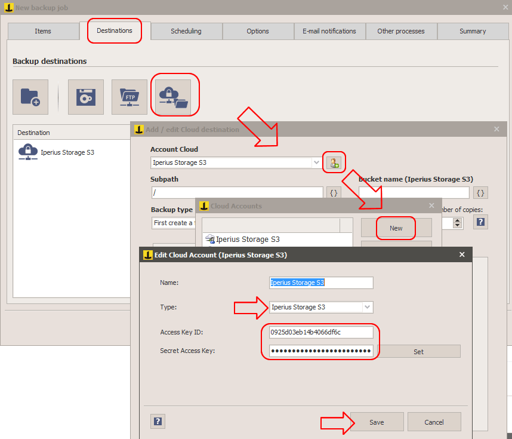The height and width of the screenshot is (439, 512).
Task: Open the FTP destination tool
Action: [x=129, y=97]
